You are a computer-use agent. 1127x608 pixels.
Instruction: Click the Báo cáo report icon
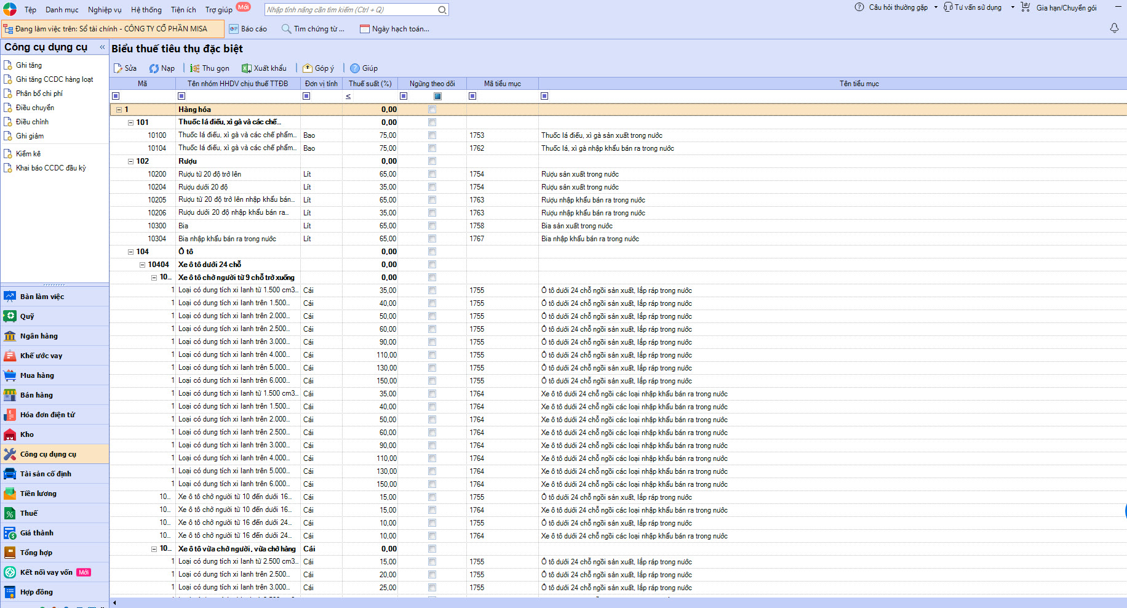point(234,29)
